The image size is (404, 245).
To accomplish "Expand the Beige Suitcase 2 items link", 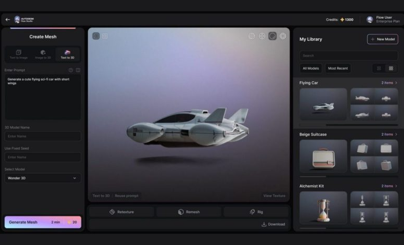I will pyautogui.click(x=389, y=134).
